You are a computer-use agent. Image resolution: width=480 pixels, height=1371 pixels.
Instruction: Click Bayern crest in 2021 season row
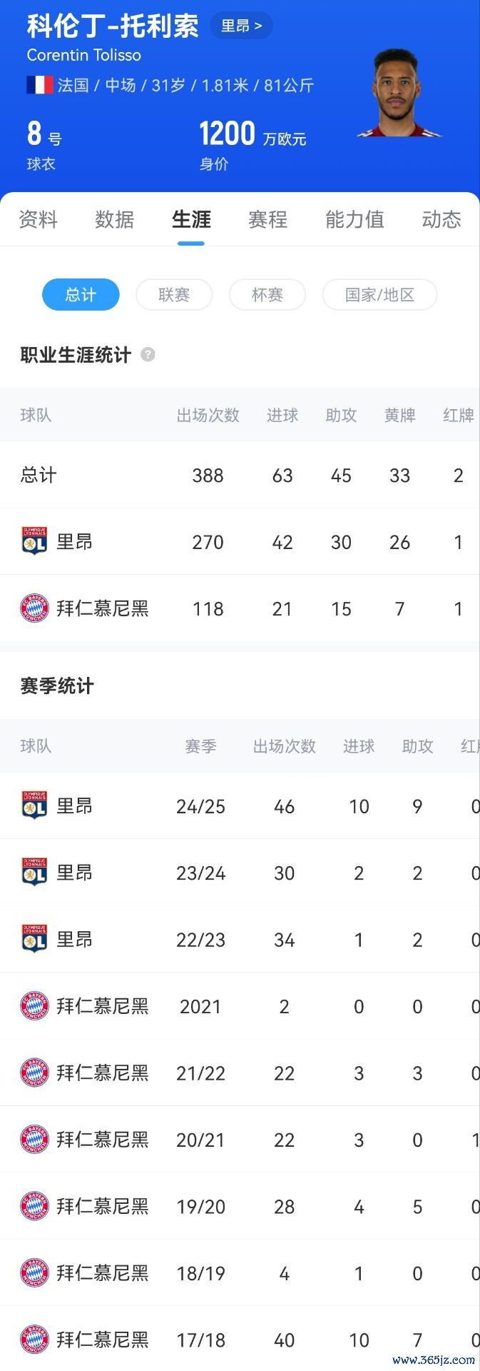coord(34,1006)
